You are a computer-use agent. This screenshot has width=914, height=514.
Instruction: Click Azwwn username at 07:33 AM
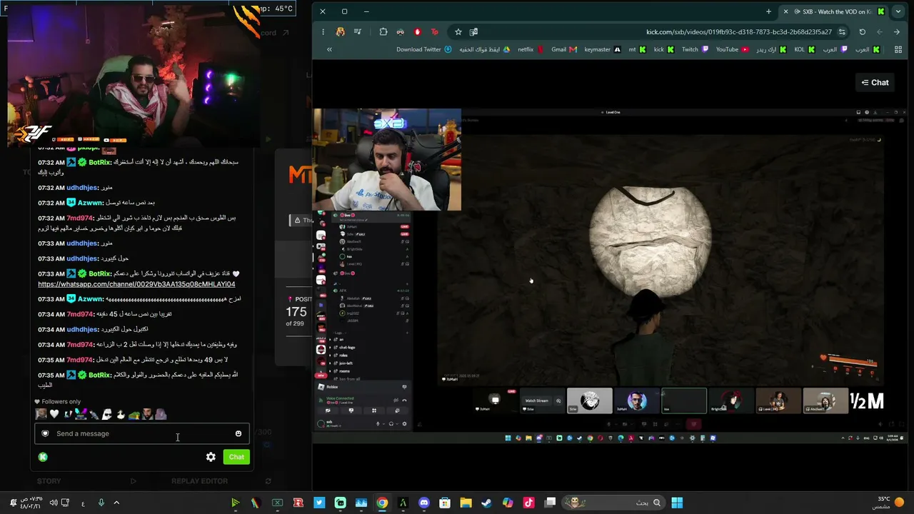pos(91,299)
